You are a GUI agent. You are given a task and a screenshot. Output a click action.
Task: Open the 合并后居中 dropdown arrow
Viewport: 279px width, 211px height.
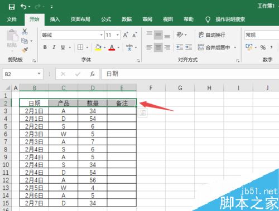click(235, 47)
